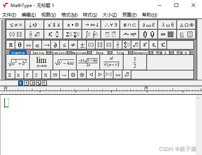Insert the not-equal symbol
Screen dimensions: 202x155
[x=73, y=45]
